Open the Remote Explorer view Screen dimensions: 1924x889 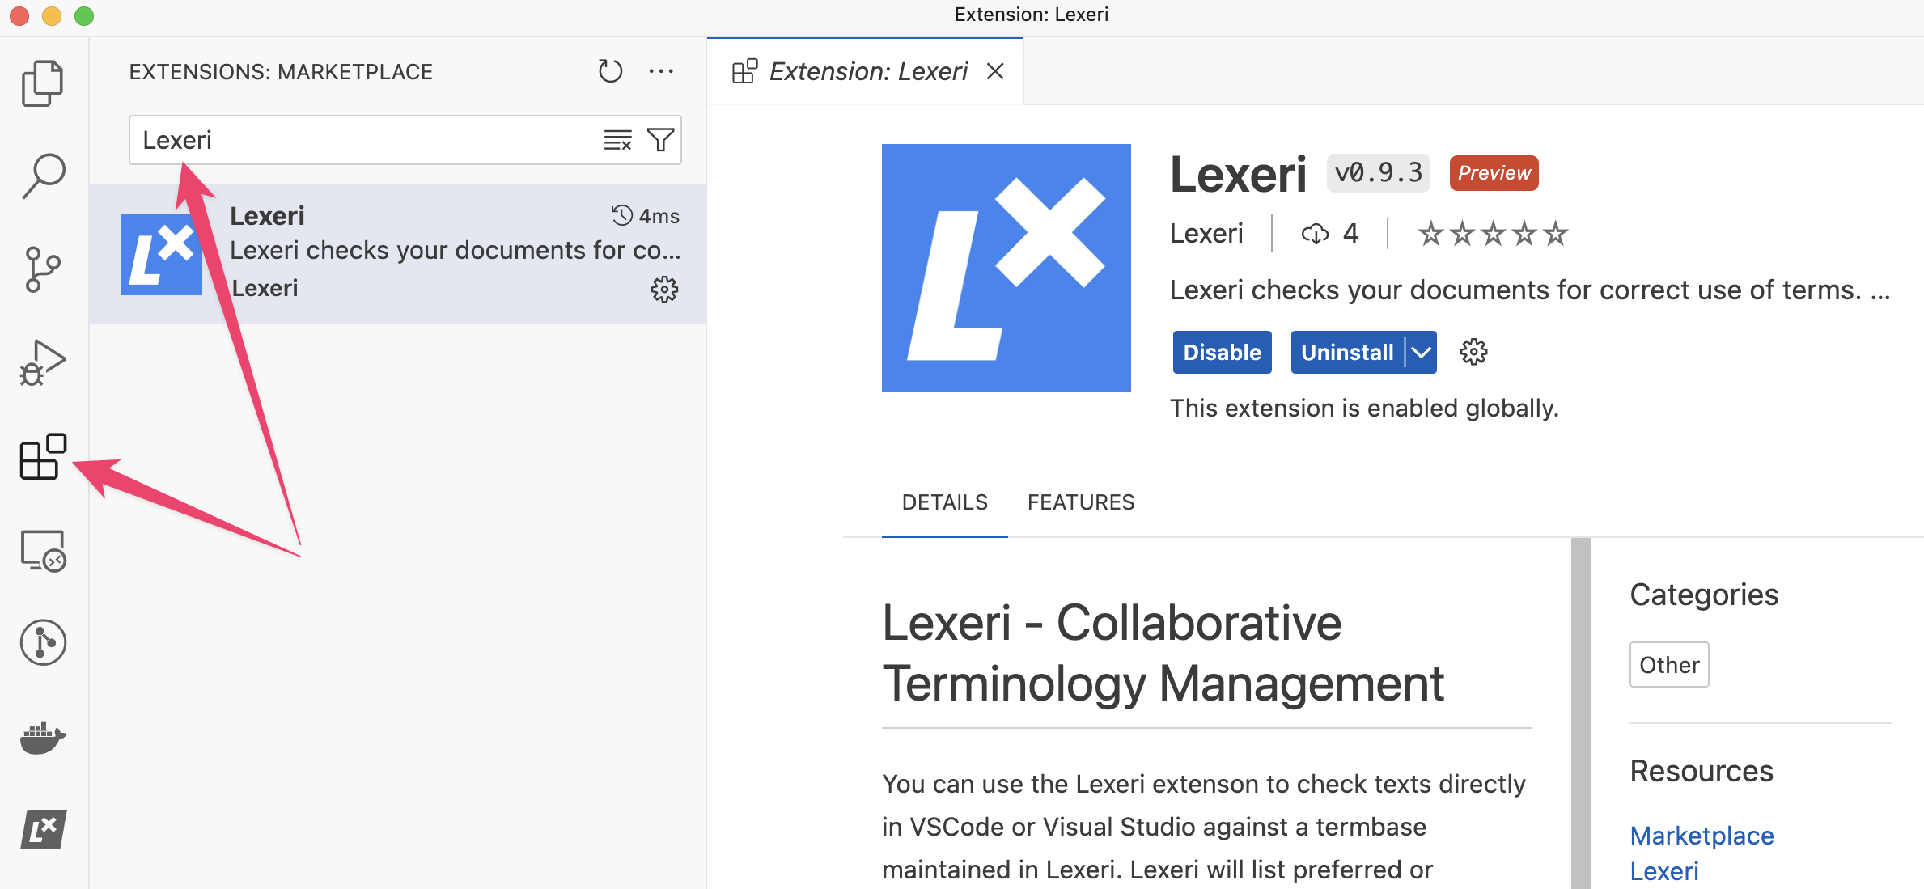[x=42, y=552]
